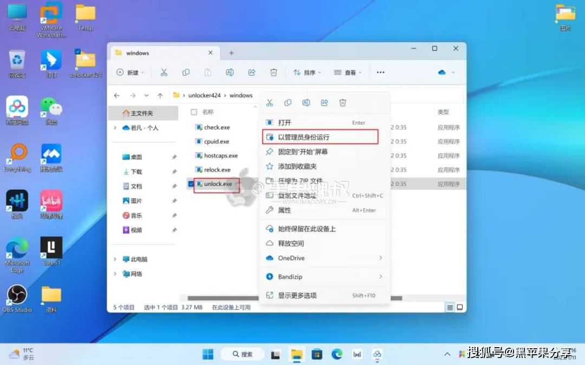Screen dimensions: 585x365
Task: Choose 以管理员身份运行 from the context menu
Action: [321, 137]
